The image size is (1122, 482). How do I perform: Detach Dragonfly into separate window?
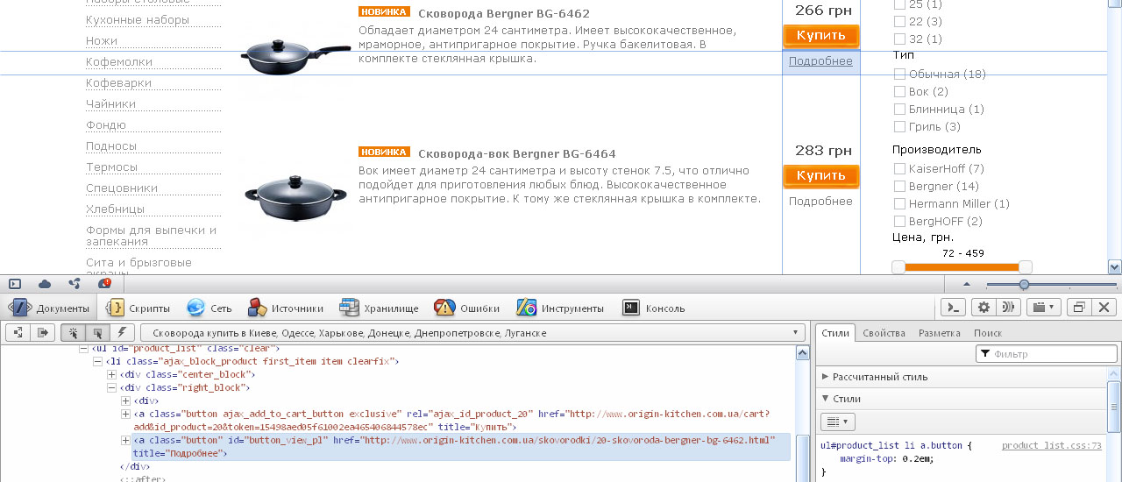click(x=1080, y=307)
